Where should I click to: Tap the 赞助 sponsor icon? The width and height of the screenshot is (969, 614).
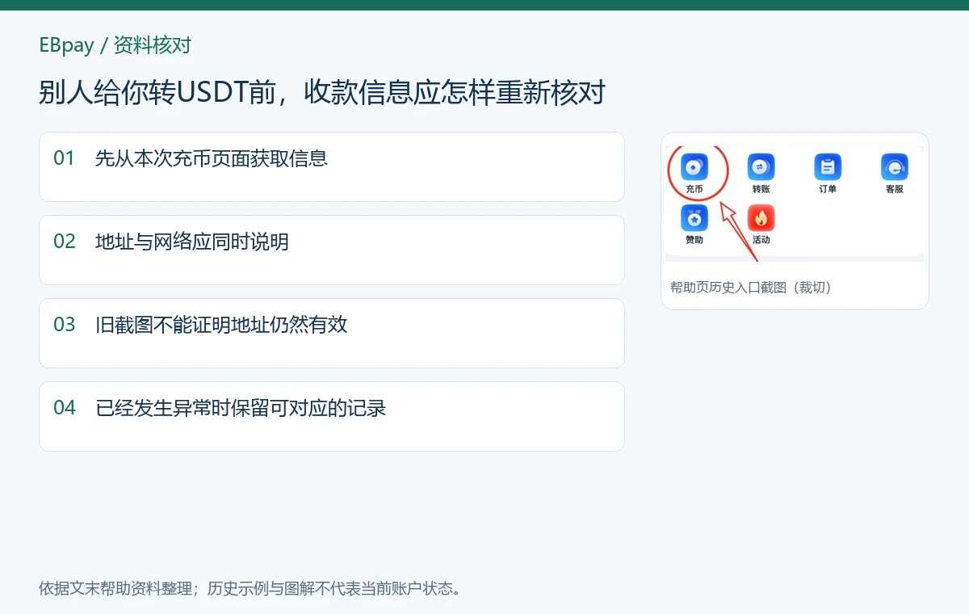point(694,218)
